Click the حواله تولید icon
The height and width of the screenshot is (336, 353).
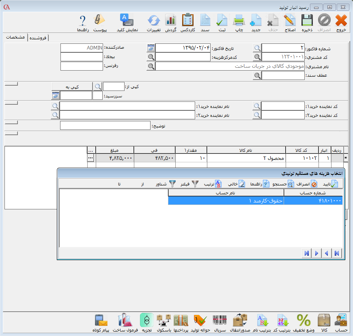[x=201, y=323]
